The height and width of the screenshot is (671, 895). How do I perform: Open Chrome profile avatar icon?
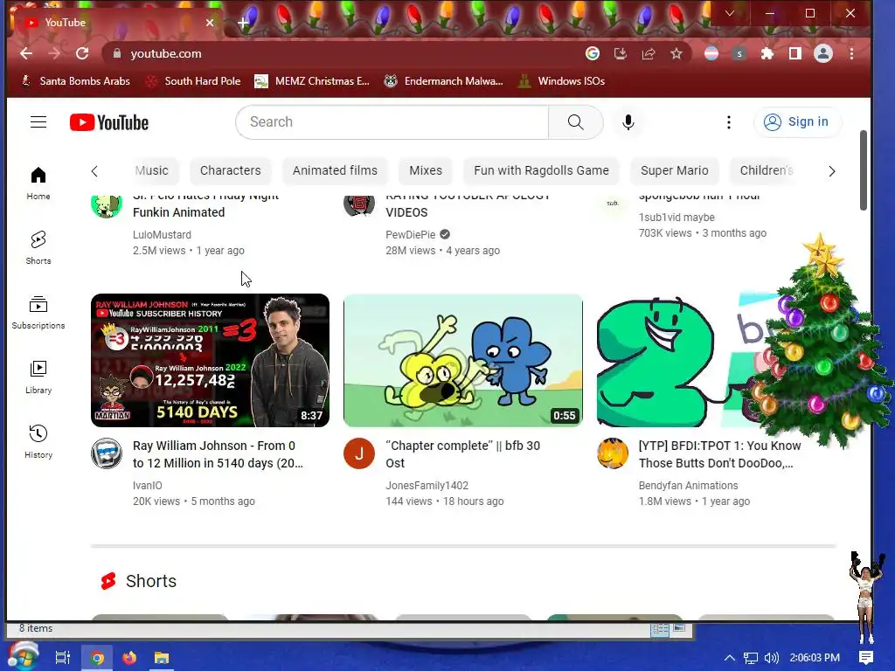click(823, 53)
